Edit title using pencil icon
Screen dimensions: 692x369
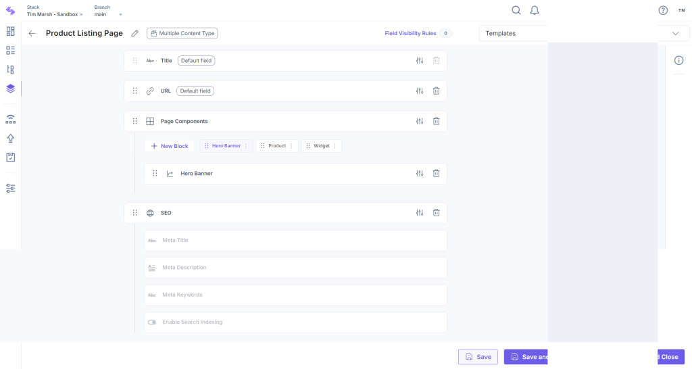135,33
